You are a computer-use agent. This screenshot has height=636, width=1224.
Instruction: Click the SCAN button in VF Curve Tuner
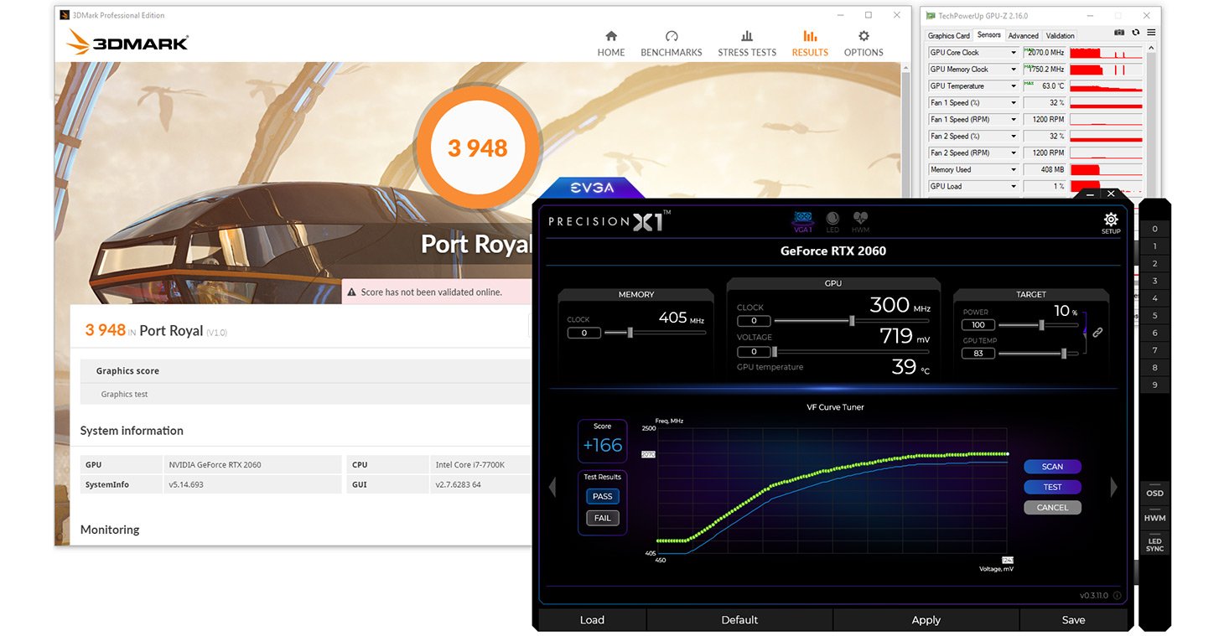[1052, 467]
